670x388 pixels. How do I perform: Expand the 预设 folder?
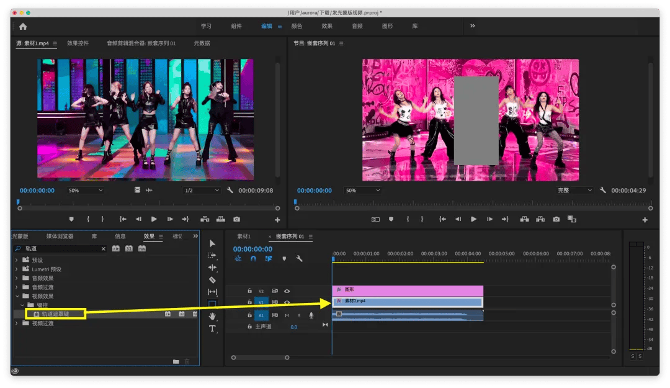[17, 259]
